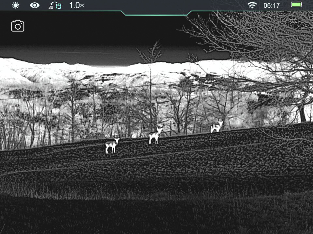The image size is (313, 234).
Task: Check the green battery indicator
Action: click(296, 5)
